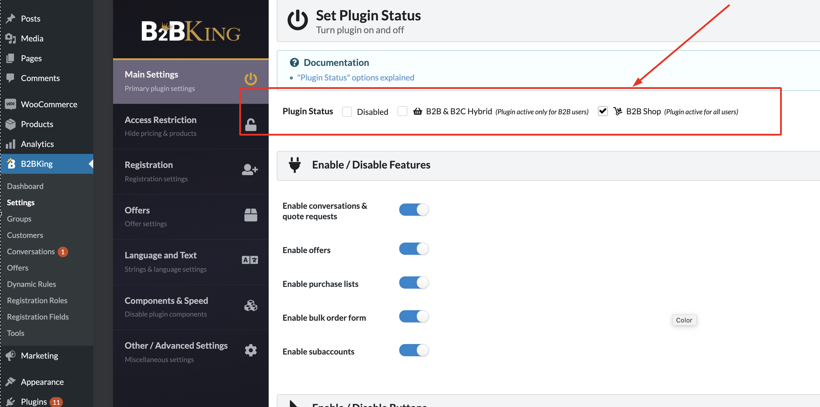
Task: Click the WooCommerce logo icon
Action: 10,104
